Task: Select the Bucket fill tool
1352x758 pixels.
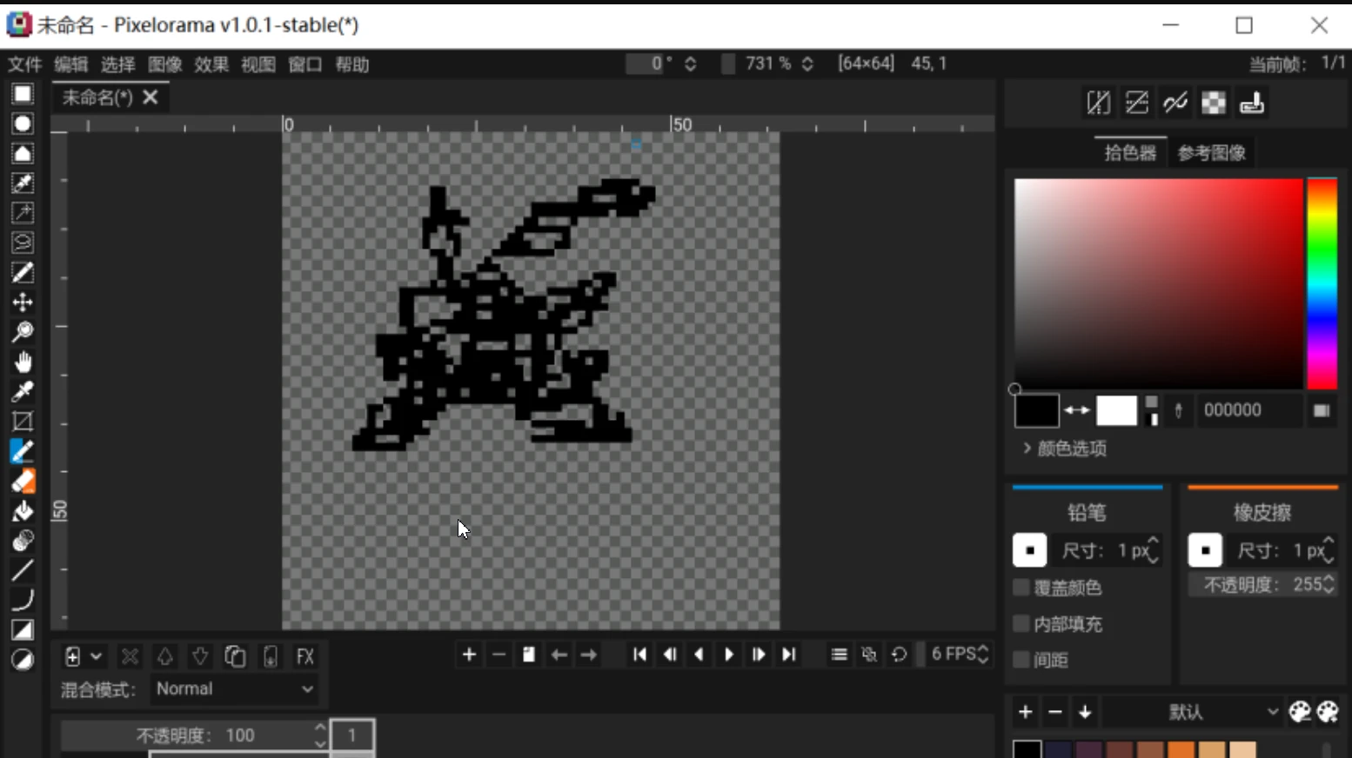Action: coord(23,511)
